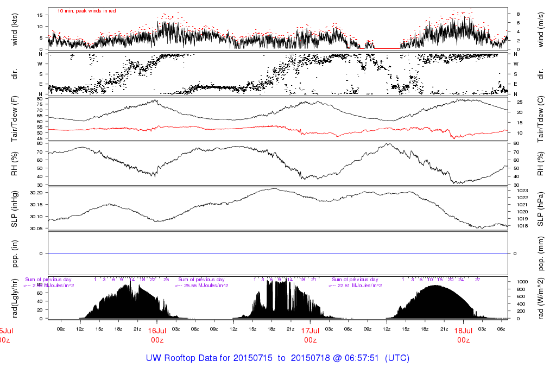This screenshot has width=556, height=380.
Task: Click the '18Jul' date label
Action: [464, 331]
